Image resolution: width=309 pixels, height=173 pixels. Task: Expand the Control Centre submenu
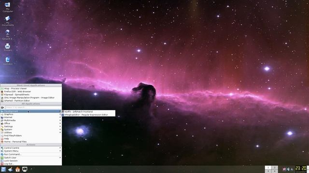pyautogui.click(x=31, y=148)
